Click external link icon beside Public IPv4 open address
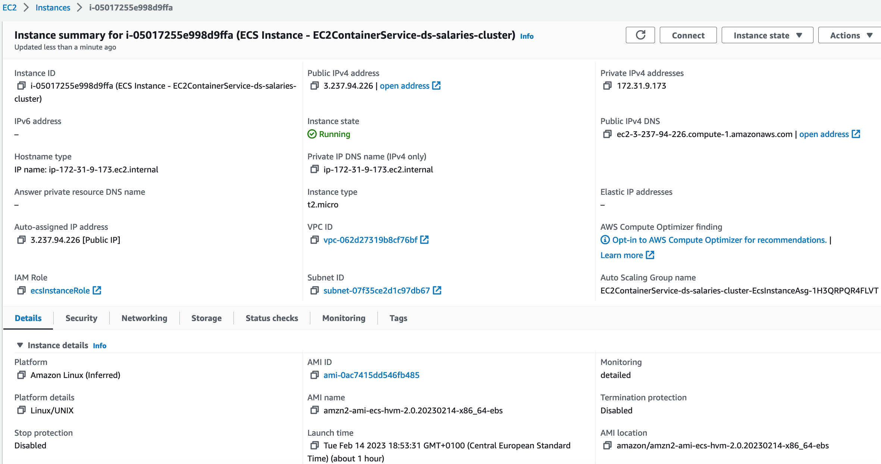The image size is (881, 464). point(436,86)
